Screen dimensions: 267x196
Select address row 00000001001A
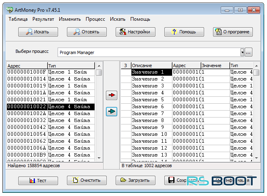pyautogui.click(x=51, y=93)
